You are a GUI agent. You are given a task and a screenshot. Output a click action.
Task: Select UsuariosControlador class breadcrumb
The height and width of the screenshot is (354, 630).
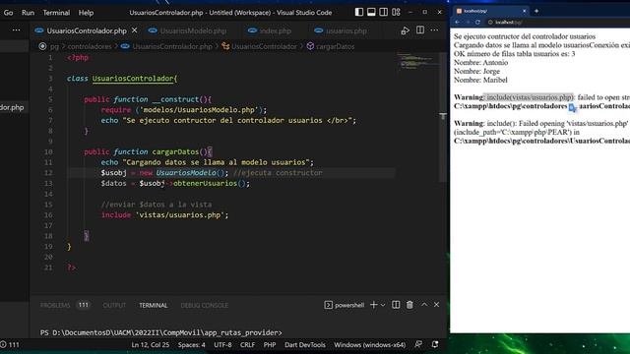260,46
